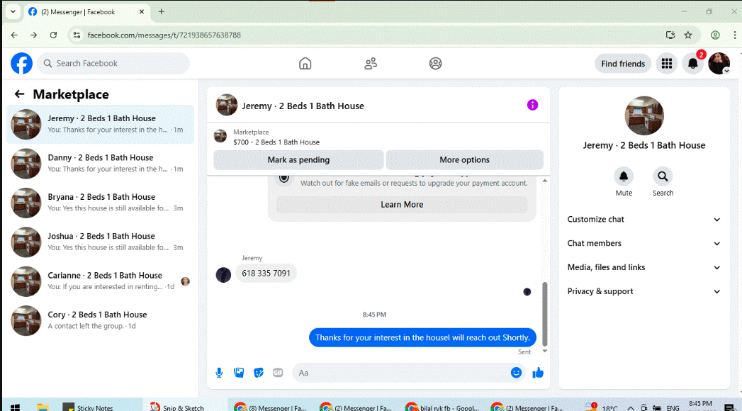Expand Customize chat section
Screen dimensions: 742x411
pyautogui.click(x=643, y=220)
